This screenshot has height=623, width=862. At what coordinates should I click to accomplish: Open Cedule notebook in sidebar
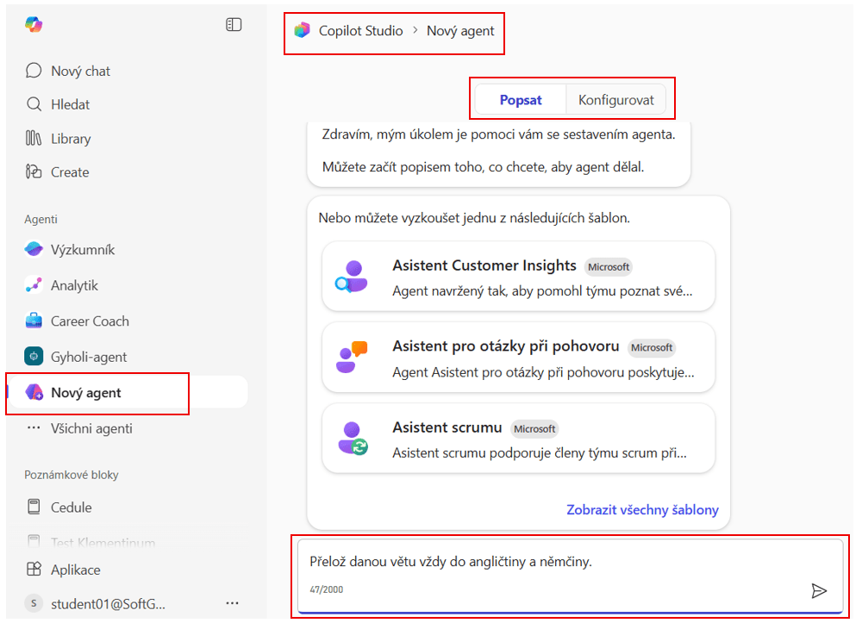point(71,508)
